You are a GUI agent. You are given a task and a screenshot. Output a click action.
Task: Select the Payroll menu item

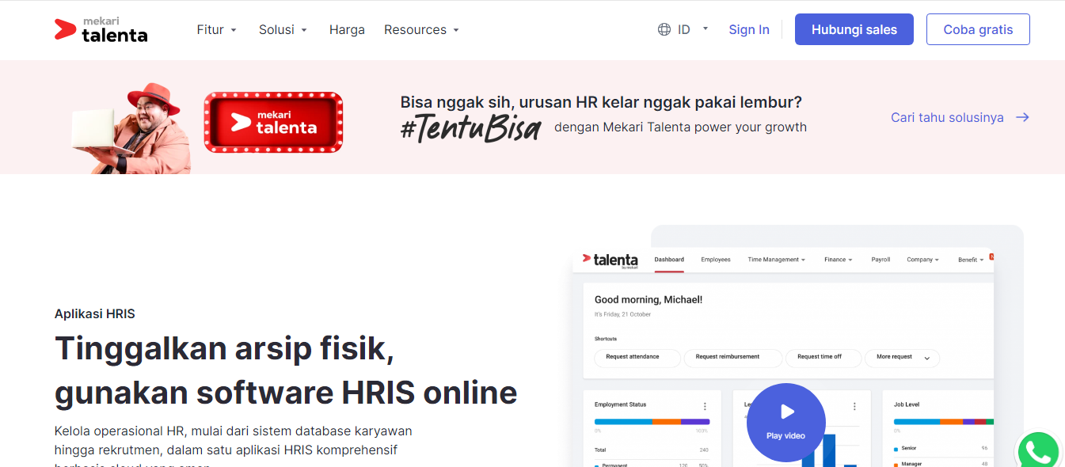point(881,260)
